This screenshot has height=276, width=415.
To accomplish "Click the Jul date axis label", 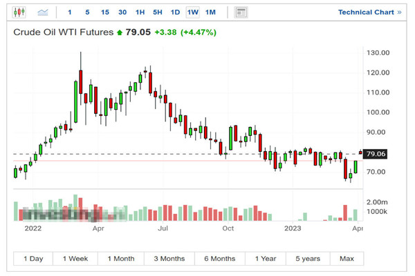I will point(163,228).
